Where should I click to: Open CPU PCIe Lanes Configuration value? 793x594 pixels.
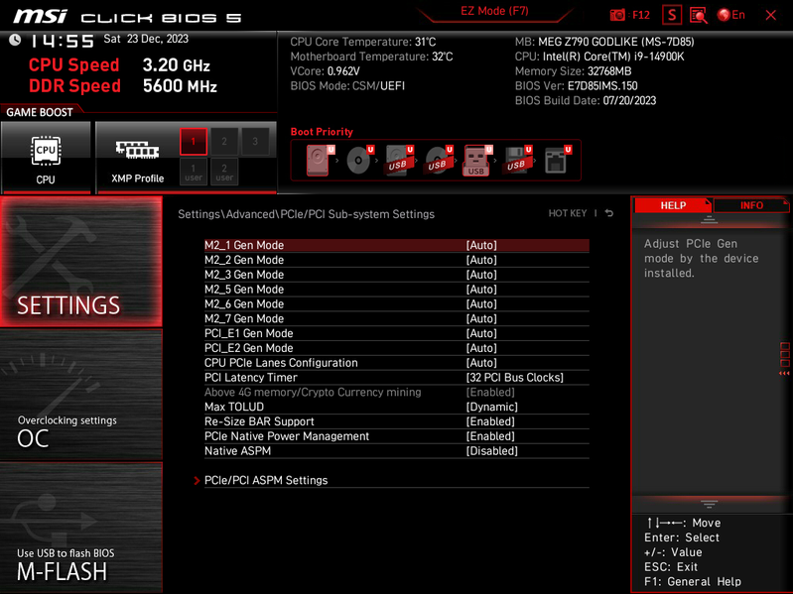[481, 363]
